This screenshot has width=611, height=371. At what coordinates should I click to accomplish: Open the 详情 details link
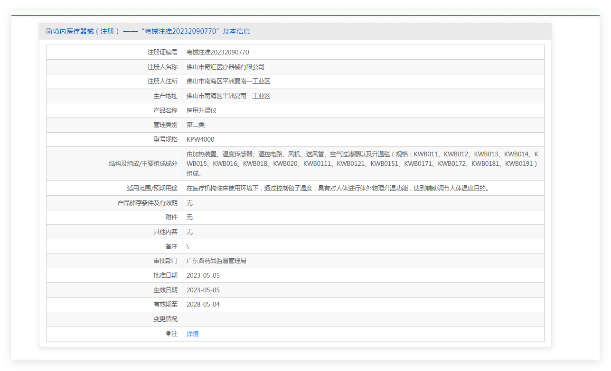coord(193,334)
